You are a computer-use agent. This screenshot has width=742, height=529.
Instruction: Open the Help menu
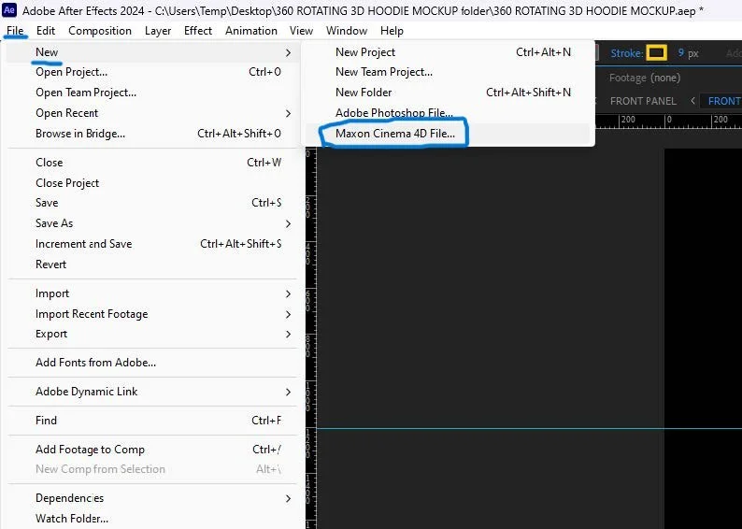[392, 31]
